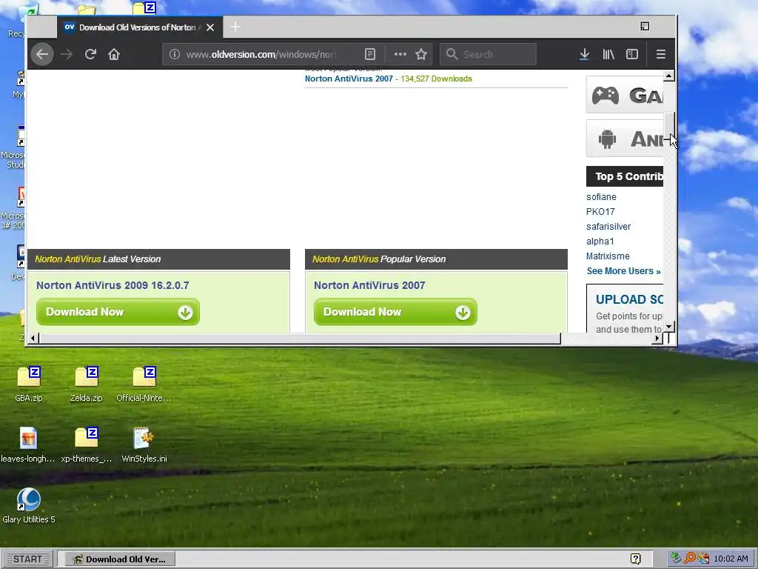Open Norton AntiVirus 2007 popular version link
The width and height of the screenshot is (758, 569).
(349, 79)
